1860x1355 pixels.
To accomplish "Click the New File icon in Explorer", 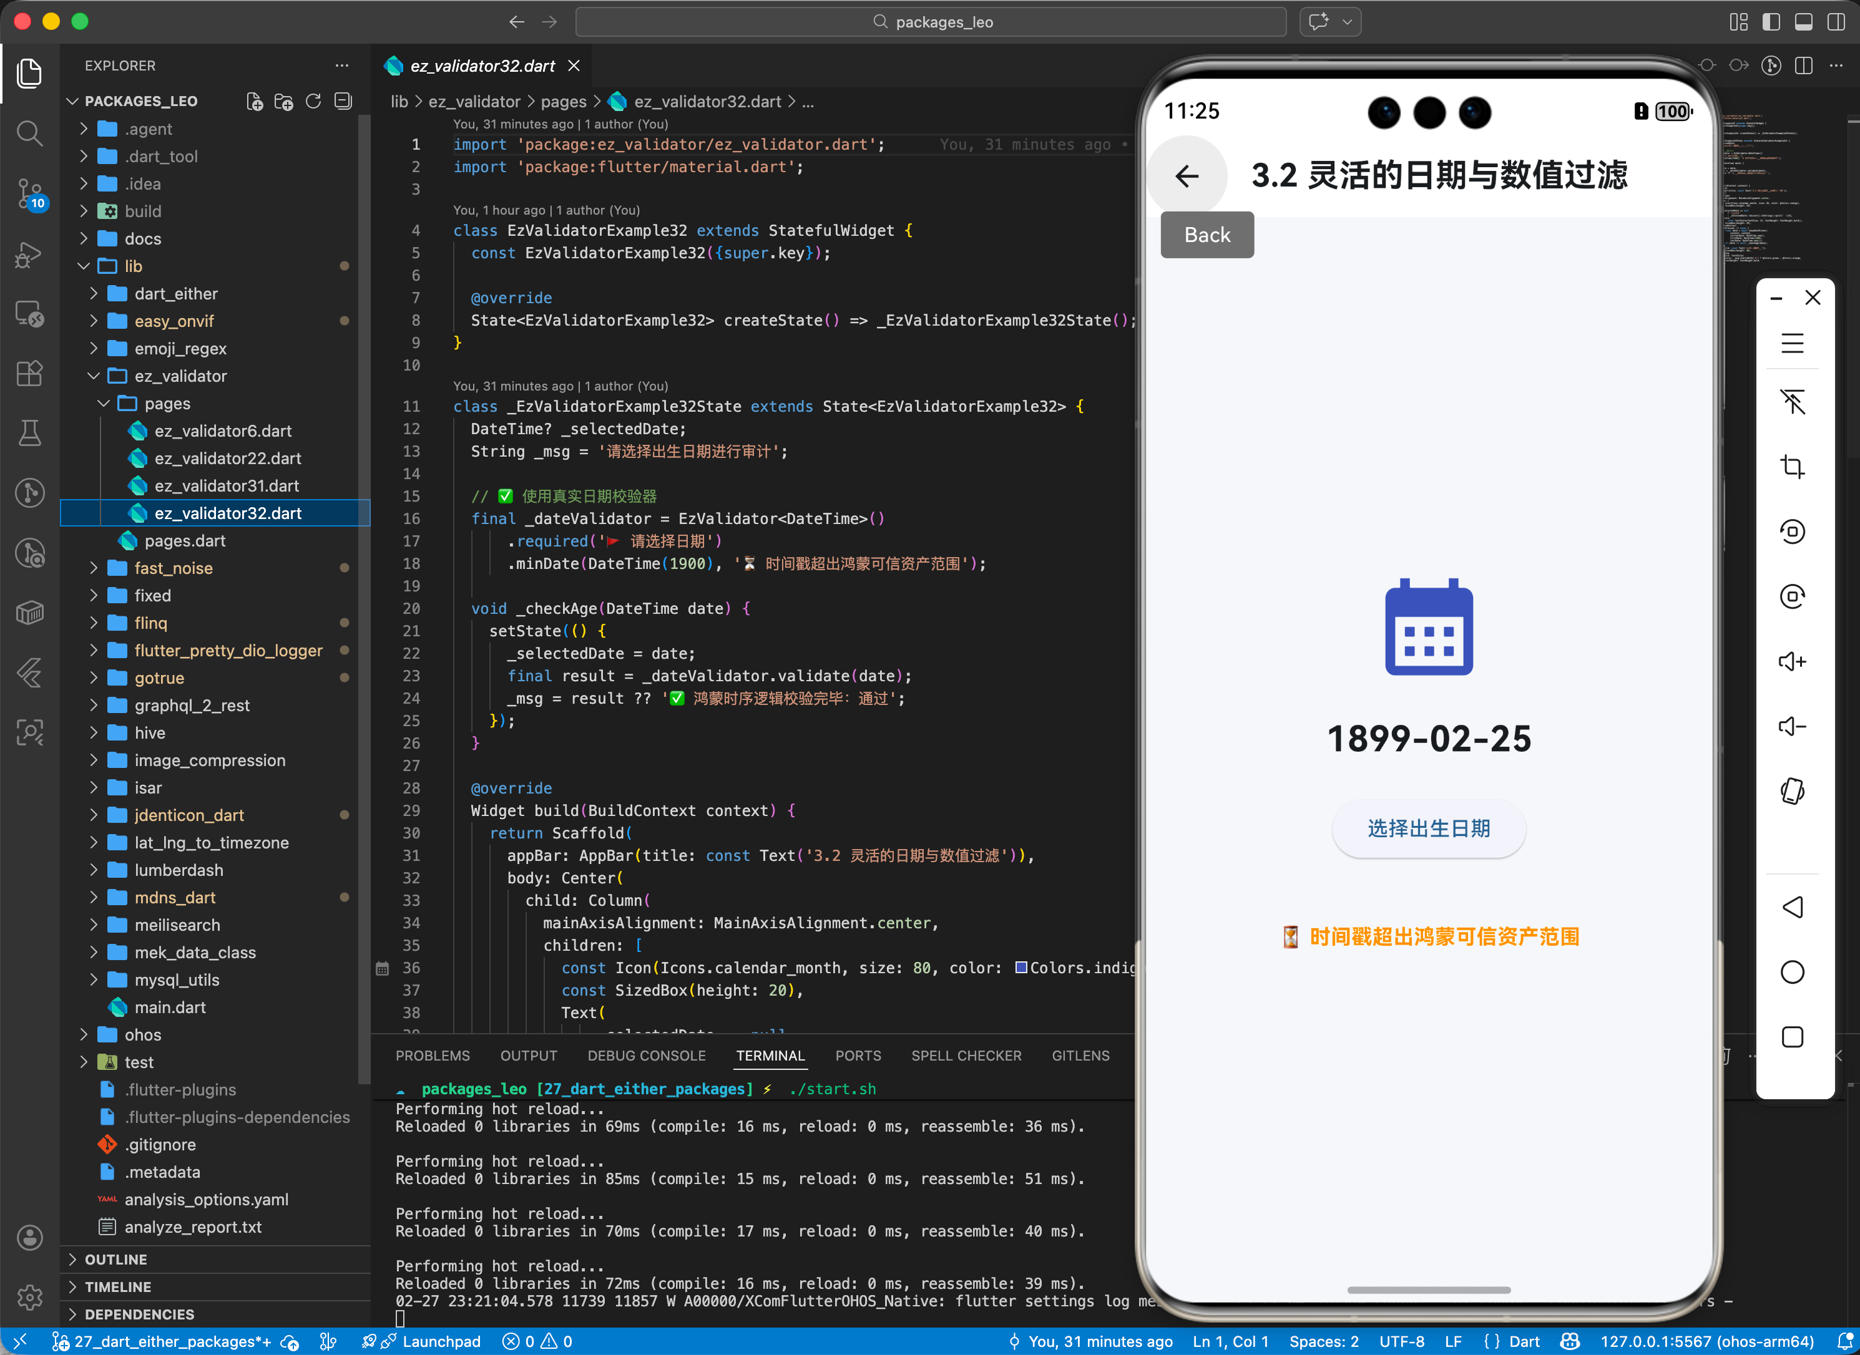I will (x=254, y=101).
